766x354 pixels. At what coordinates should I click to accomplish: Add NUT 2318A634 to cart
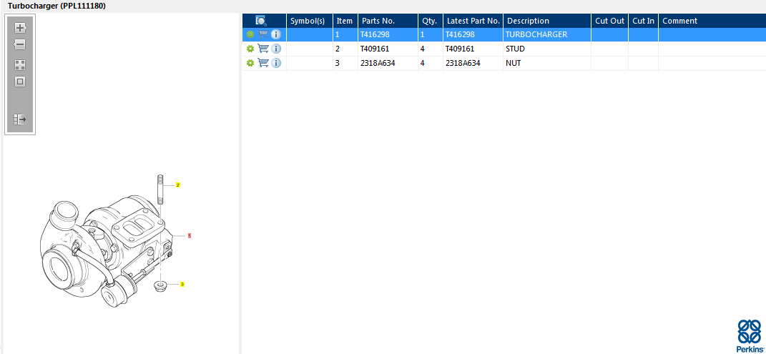click(x=262, y=63)
